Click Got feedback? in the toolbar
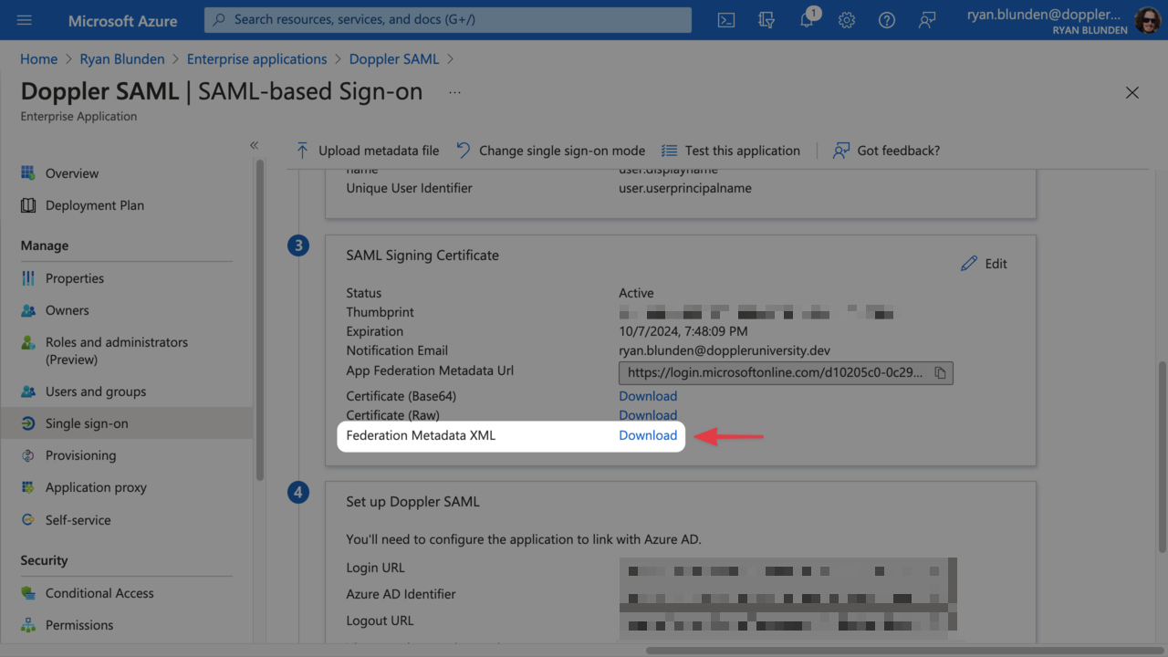 pyautogui.click(x=886, y=151)
